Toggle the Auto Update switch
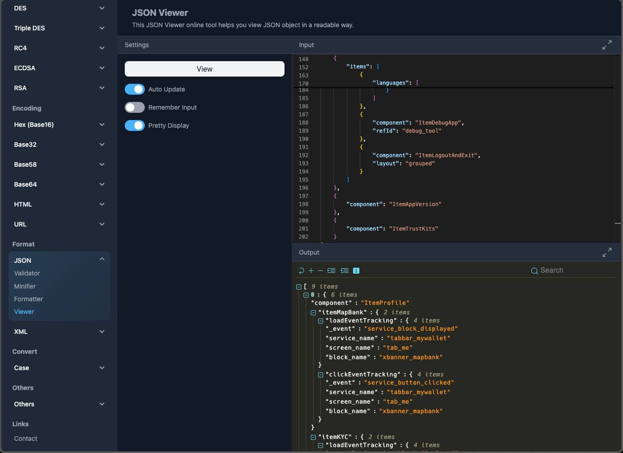Viewport: 623px width, 453px height. [135, 89]
